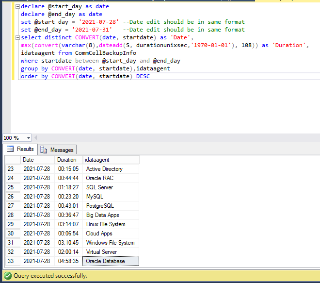Click the Linux File System cell
The width and height of the screenshot is (320, 283).
tap(111, 224)
